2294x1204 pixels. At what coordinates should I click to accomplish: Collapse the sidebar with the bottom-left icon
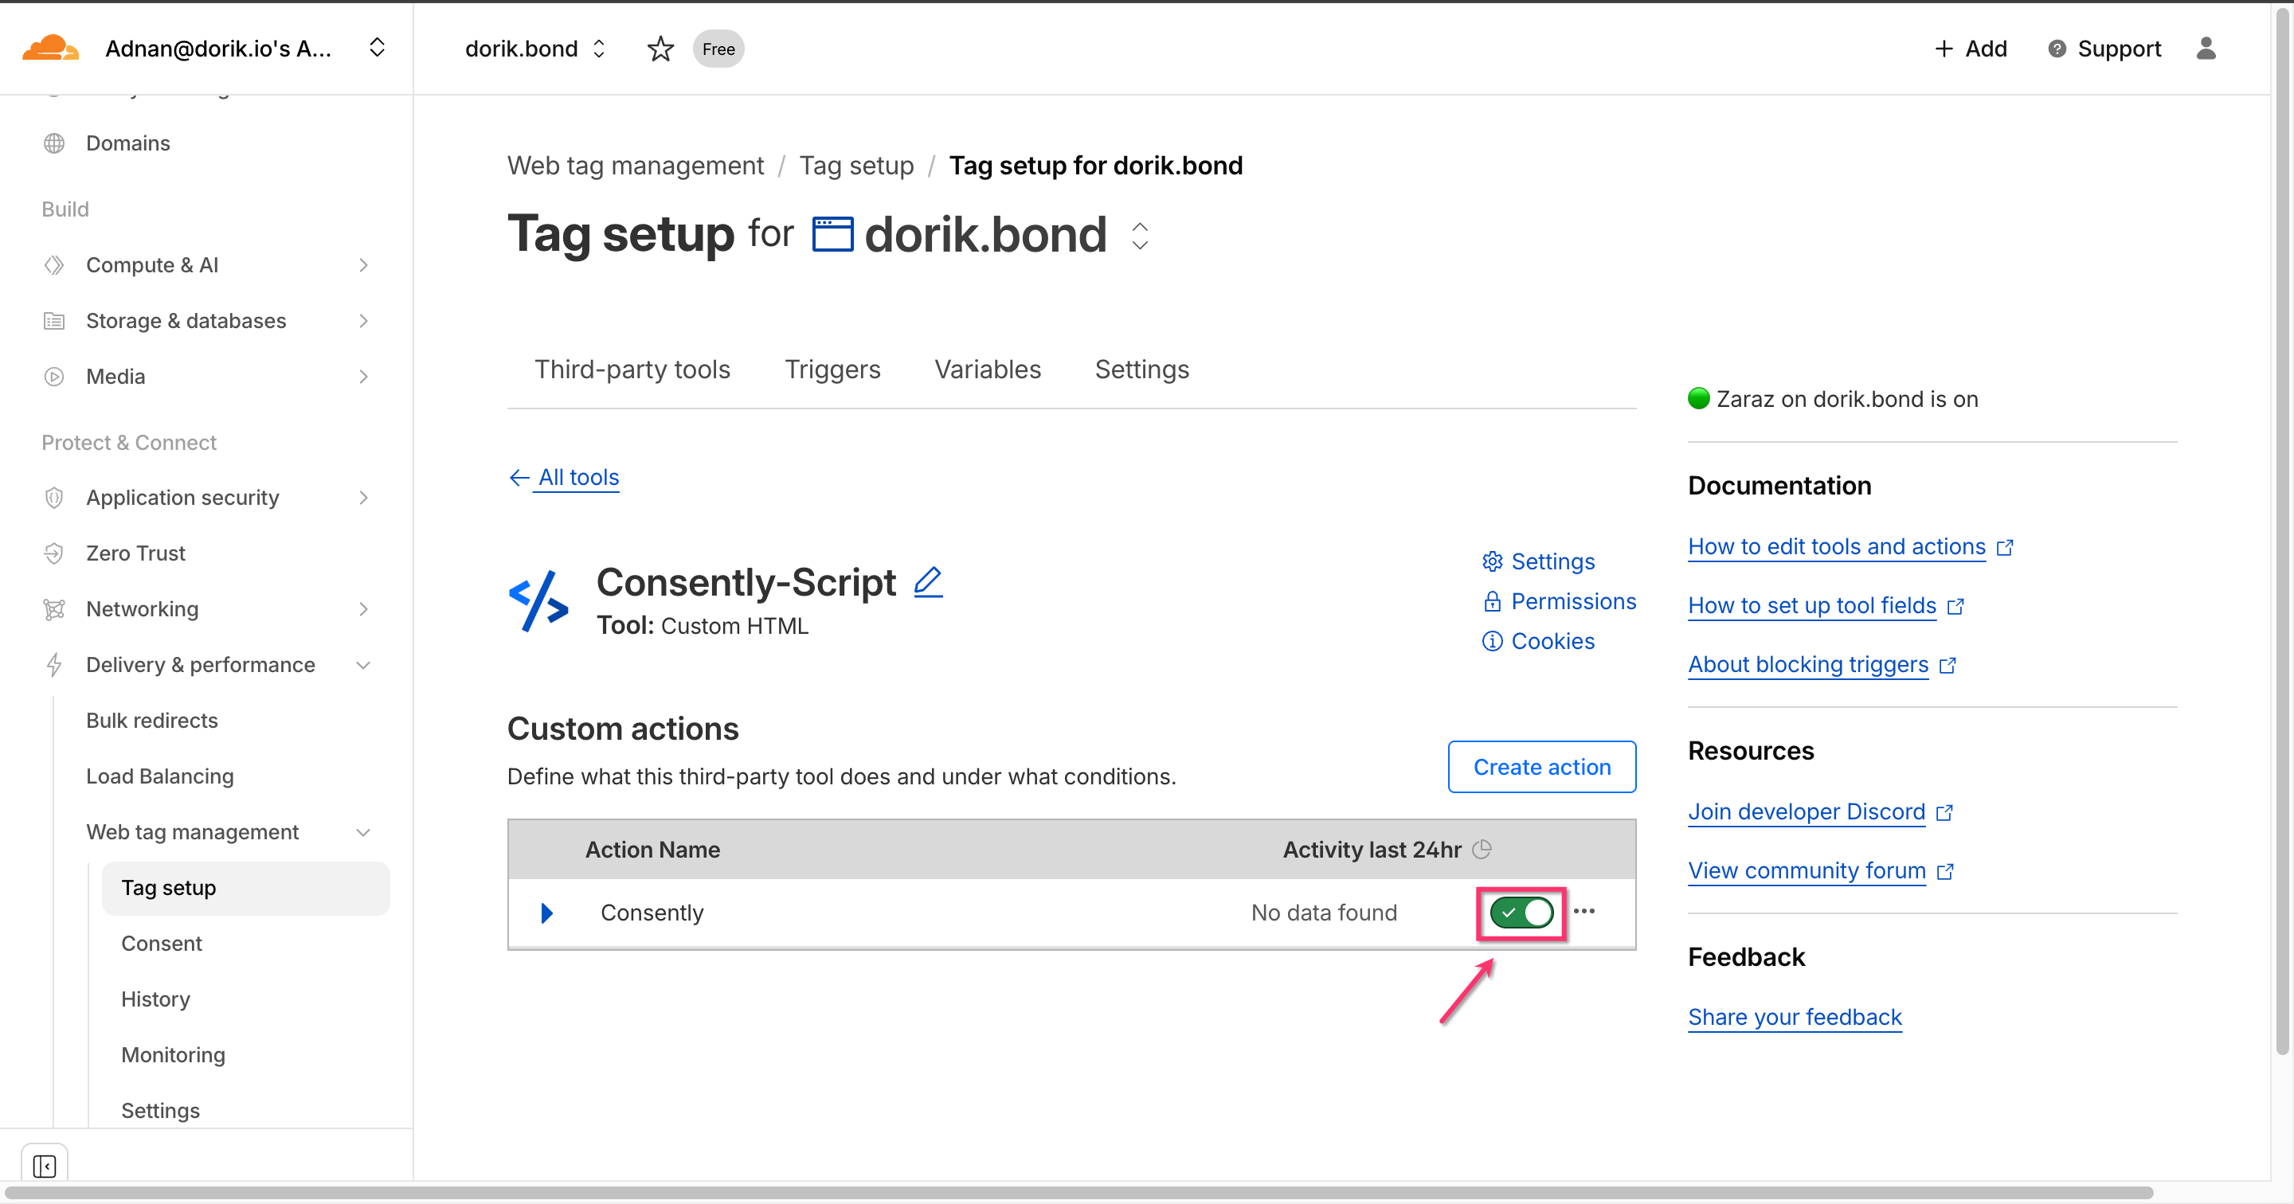click(x=44, y=1165)
